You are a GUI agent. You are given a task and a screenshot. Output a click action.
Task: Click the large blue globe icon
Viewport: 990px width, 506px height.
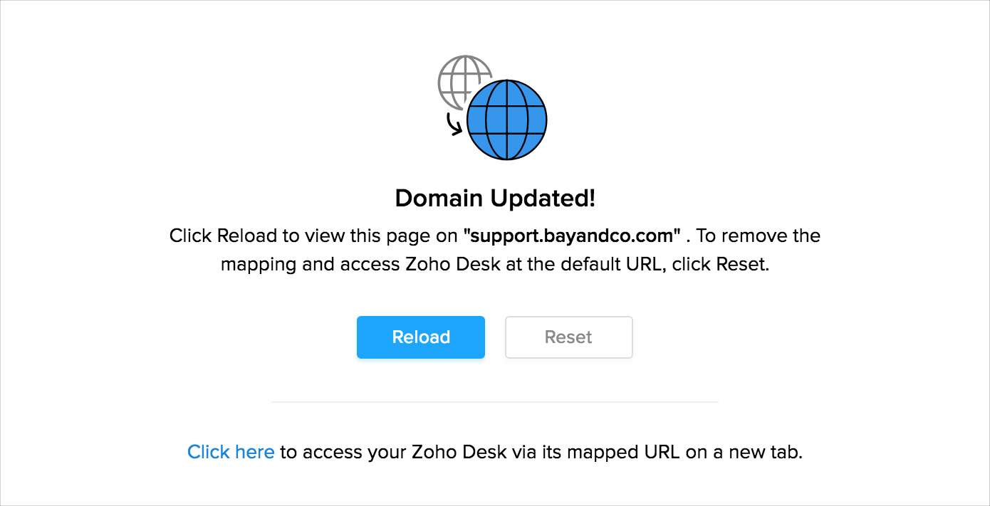506,120
